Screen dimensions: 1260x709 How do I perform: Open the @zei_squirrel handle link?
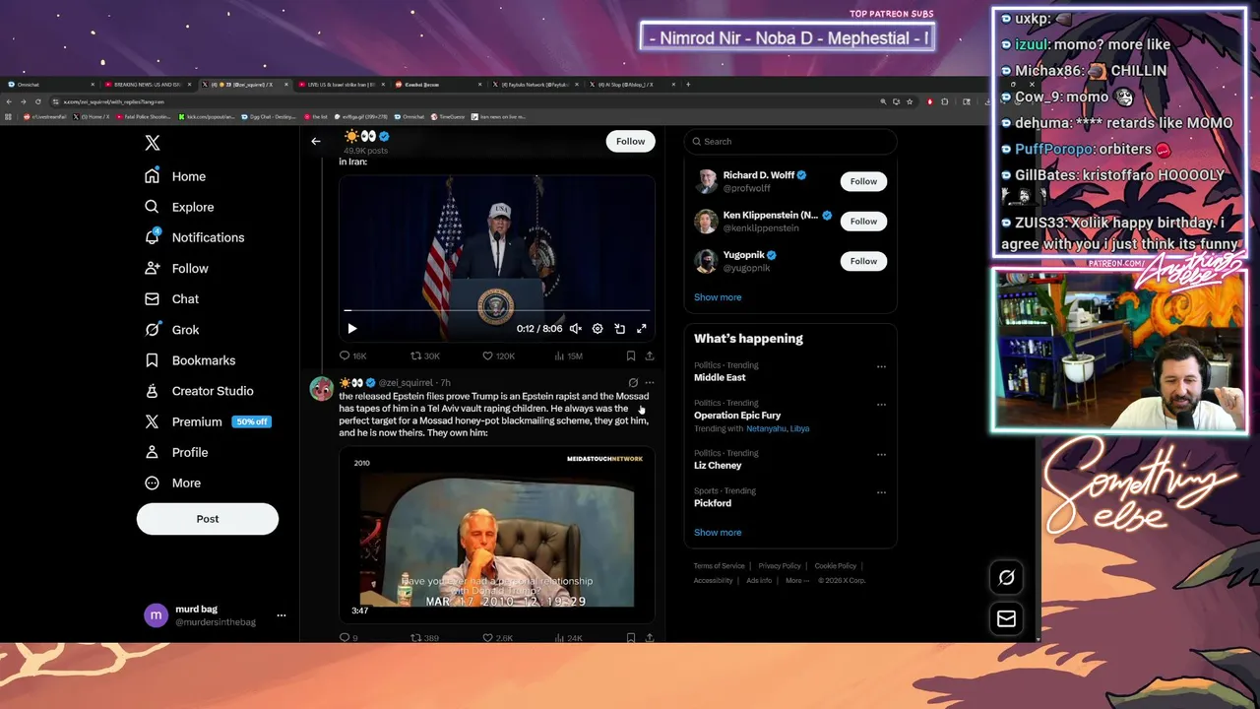[406, 382]
